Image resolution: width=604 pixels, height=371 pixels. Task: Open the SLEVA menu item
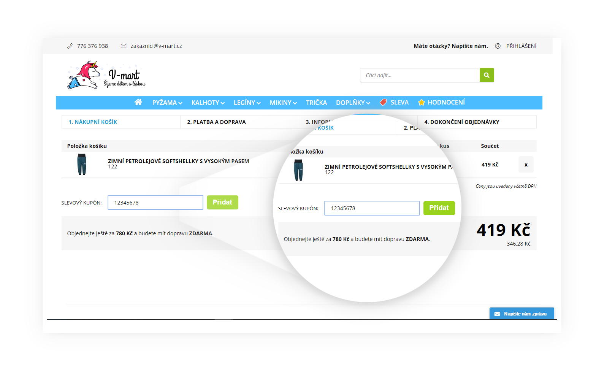click(399, 102)
